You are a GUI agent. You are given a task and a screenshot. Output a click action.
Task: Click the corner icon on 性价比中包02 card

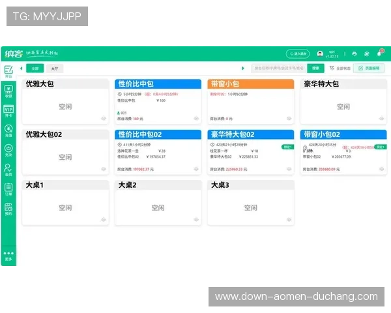(x=196, y=169)
